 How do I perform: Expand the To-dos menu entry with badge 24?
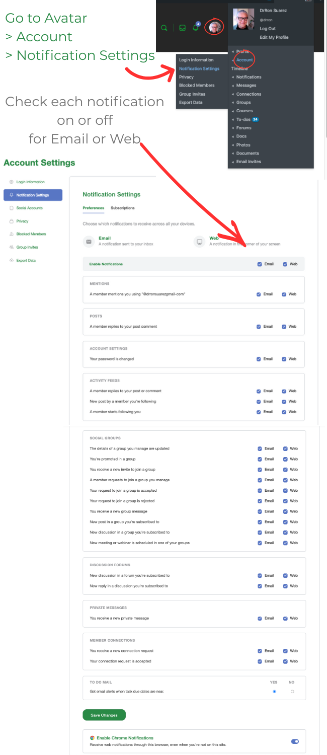(243, 119)
